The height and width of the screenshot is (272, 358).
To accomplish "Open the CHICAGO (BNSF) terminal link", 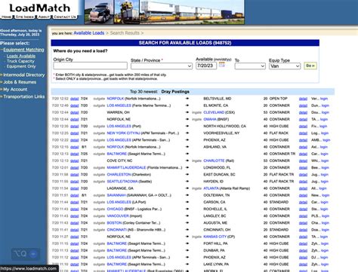I will pyautogui.click(x=115, y=209).
